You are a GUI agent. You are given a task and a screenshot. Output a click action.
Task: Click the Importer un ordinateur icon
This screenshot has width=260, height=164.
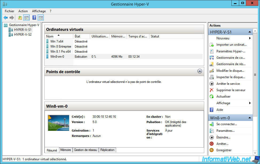(212, 45)
